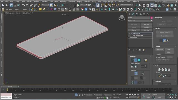Image resolution: width=178 pixels, height=100 pixels.
Task: Select the Link tool chain icon
Action: click(31, 5)
